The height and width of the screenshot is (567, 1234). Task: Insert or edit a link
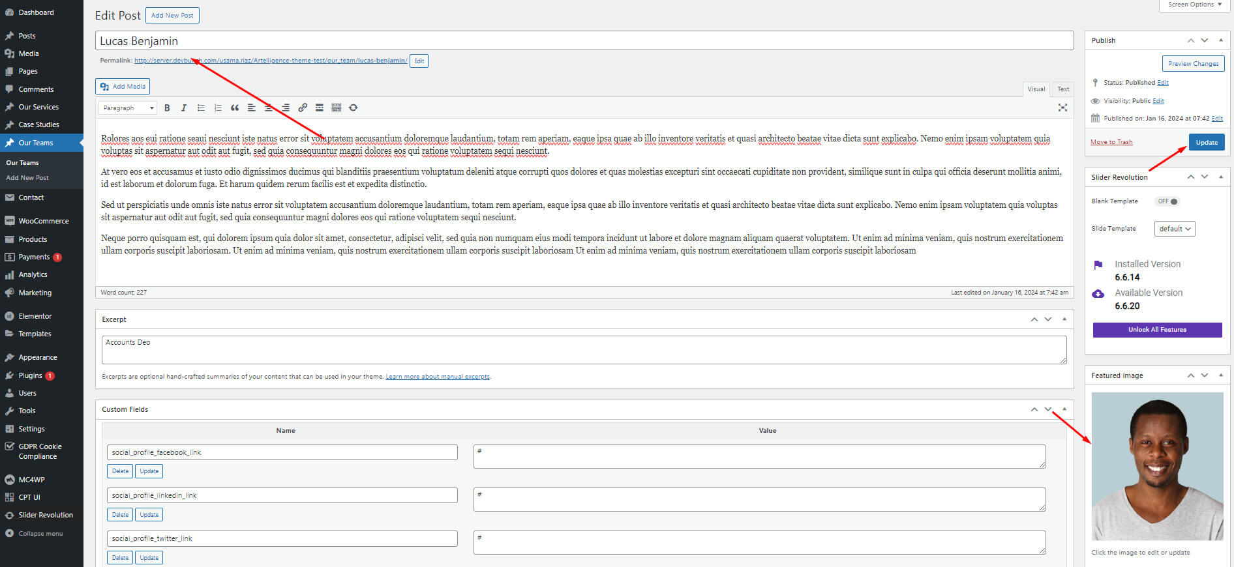pyautogui.click(x=303, y=108)
